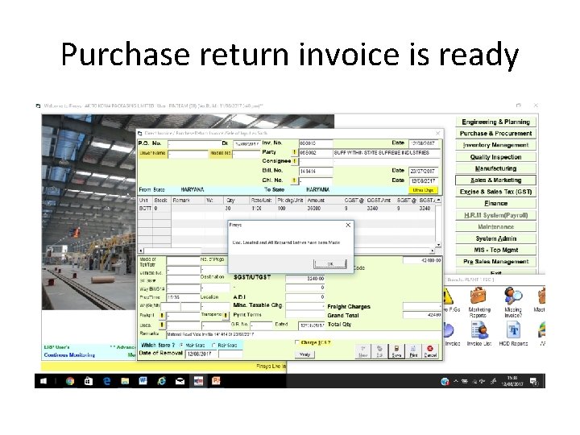Switch to the Finsys app taskbar icon
This screenshot has height=435, width=580.
click(x=198, y=381)
